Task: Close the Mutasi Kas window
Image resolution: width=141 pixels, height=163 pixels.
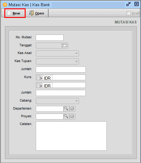Action: pyautogui.click(x=137, y=4)
